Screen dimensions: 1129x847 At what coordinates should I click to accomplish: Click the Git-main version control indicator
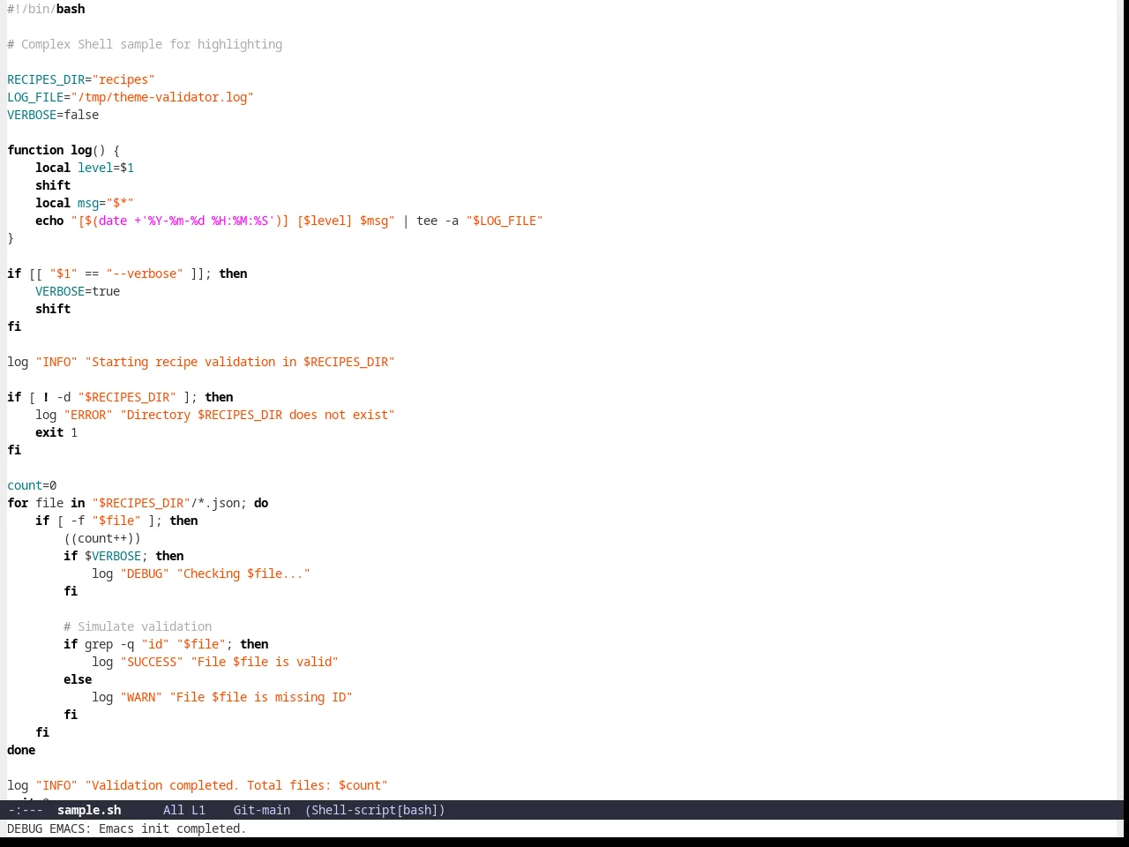click(x=261, y=810)
